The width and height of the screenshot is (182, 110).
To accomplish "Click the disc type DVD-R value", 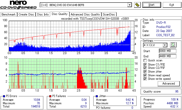I will click(161, 23).
